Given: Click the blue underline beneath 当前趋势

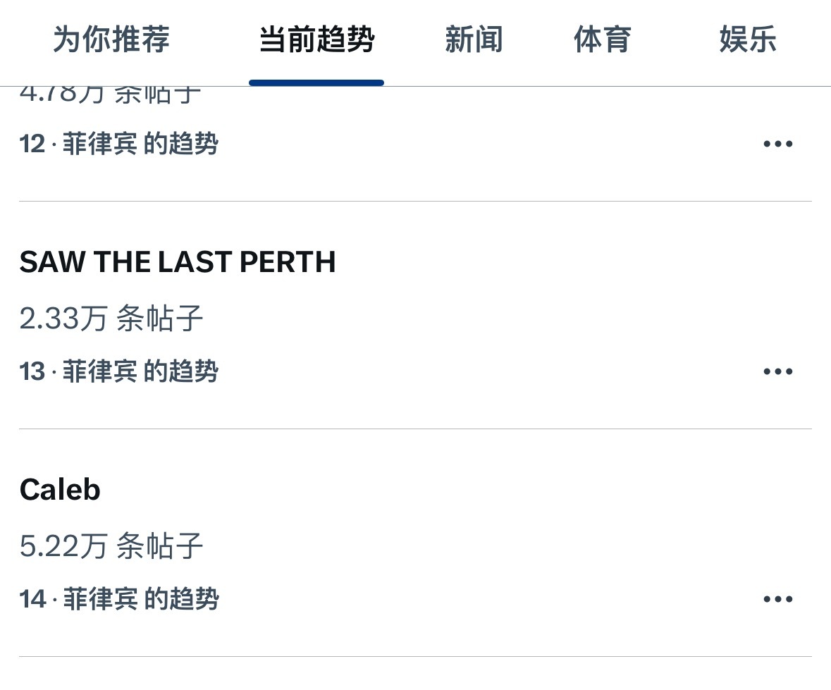Looking at the screenshot, I should point(316,82).
